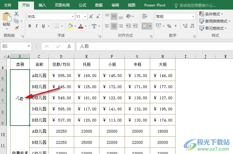
Task: Click the increase indent icon
Action: 135,26
